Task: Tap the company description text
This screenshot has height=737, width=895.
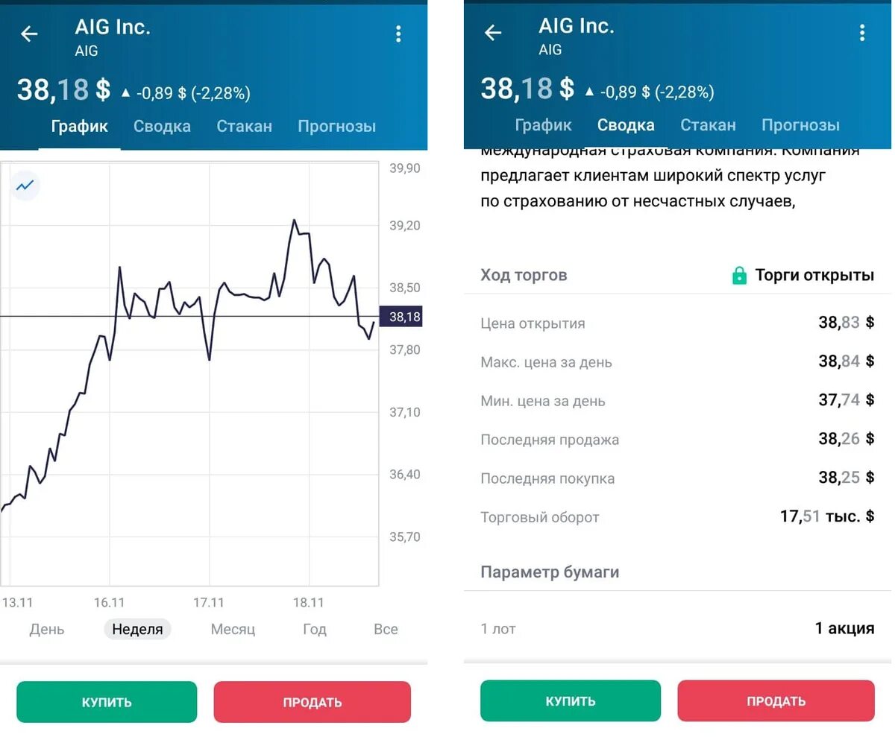Action: pyautogui.click(x=671, y=177)
